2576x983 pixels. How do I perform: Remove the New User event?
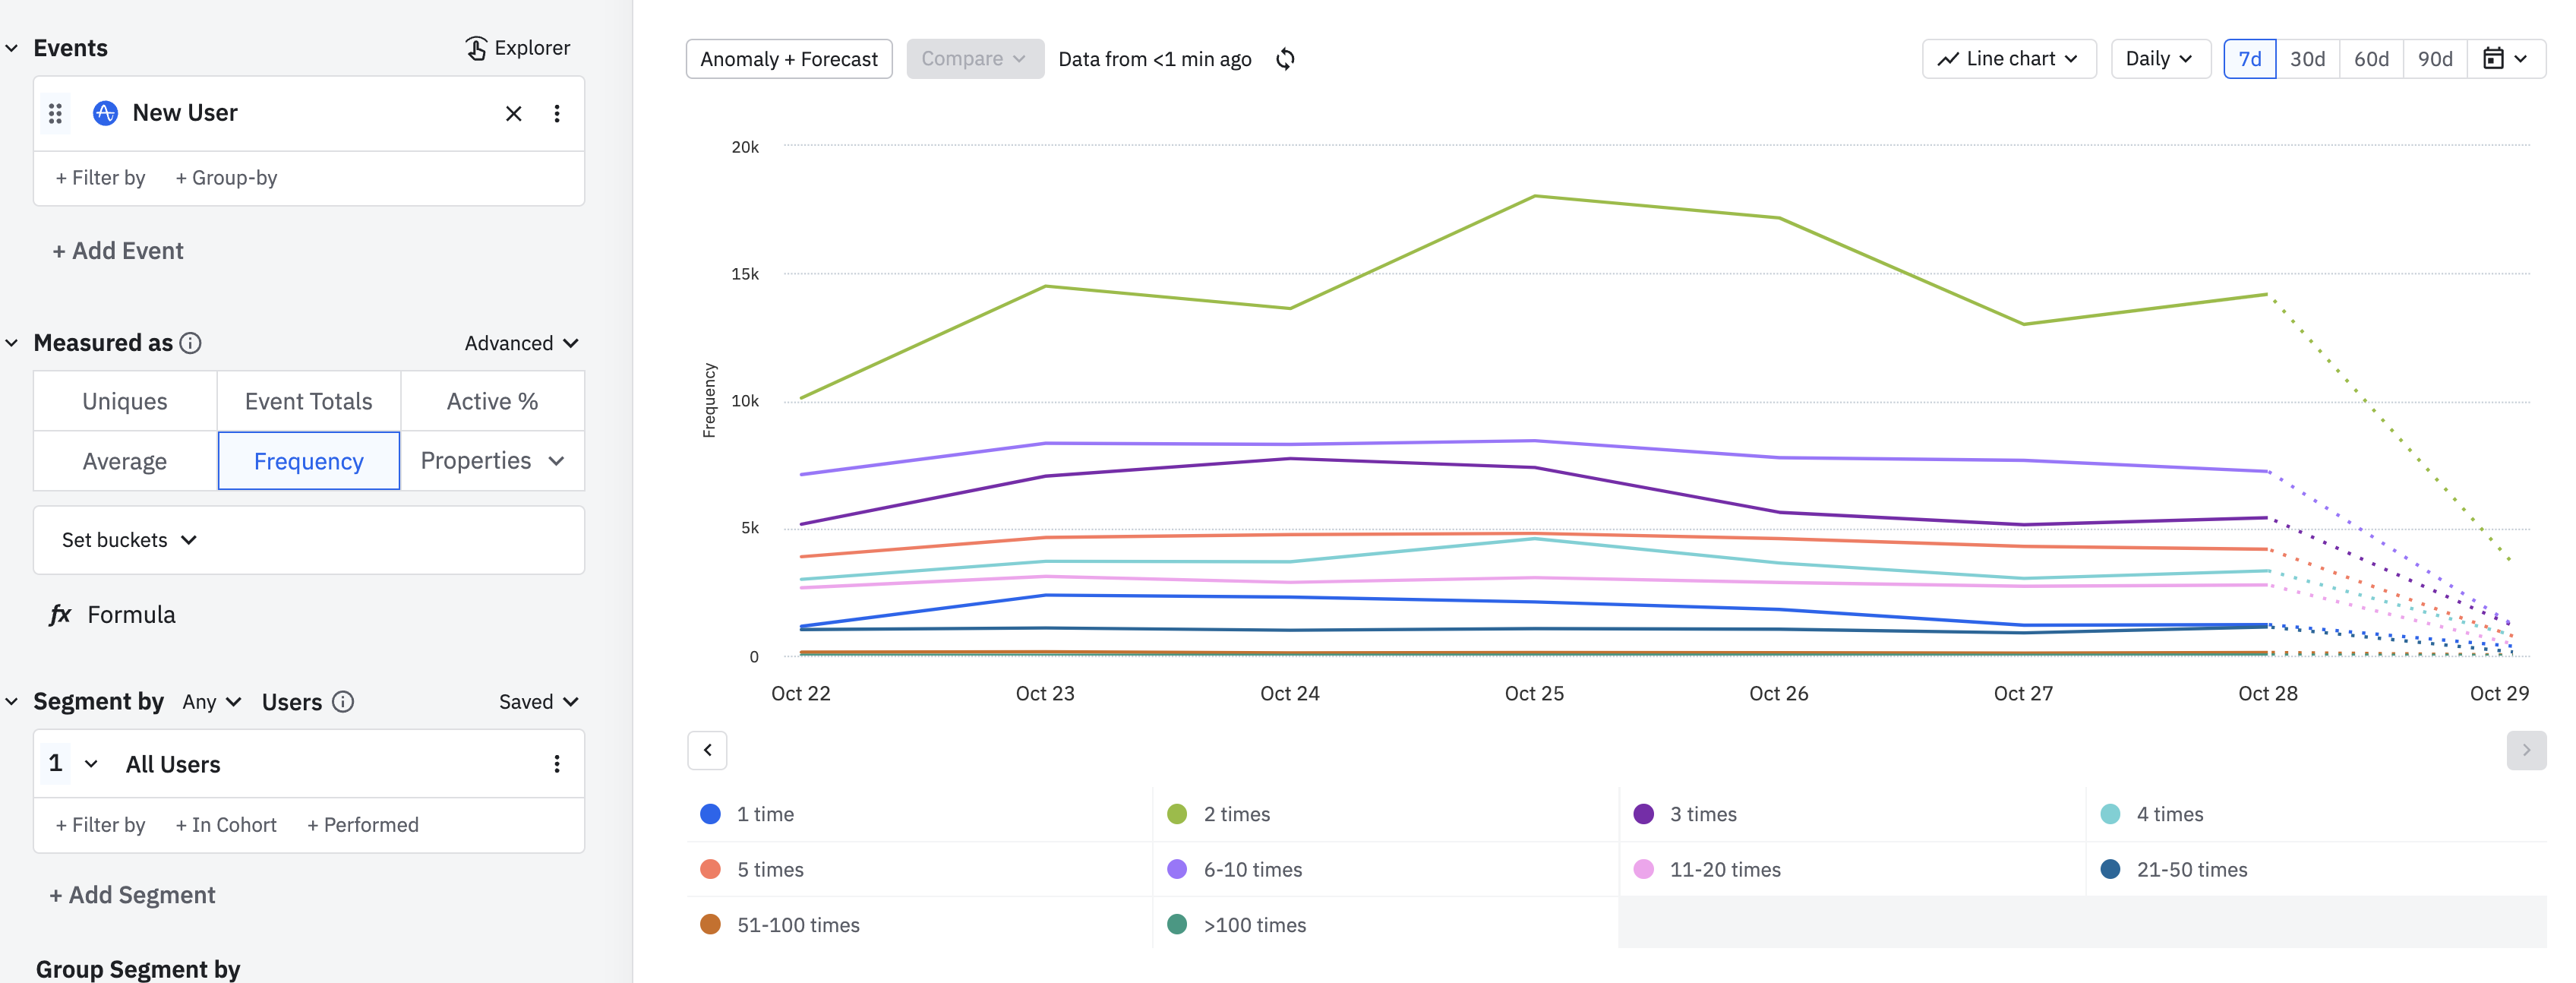[x=513, y=114]
